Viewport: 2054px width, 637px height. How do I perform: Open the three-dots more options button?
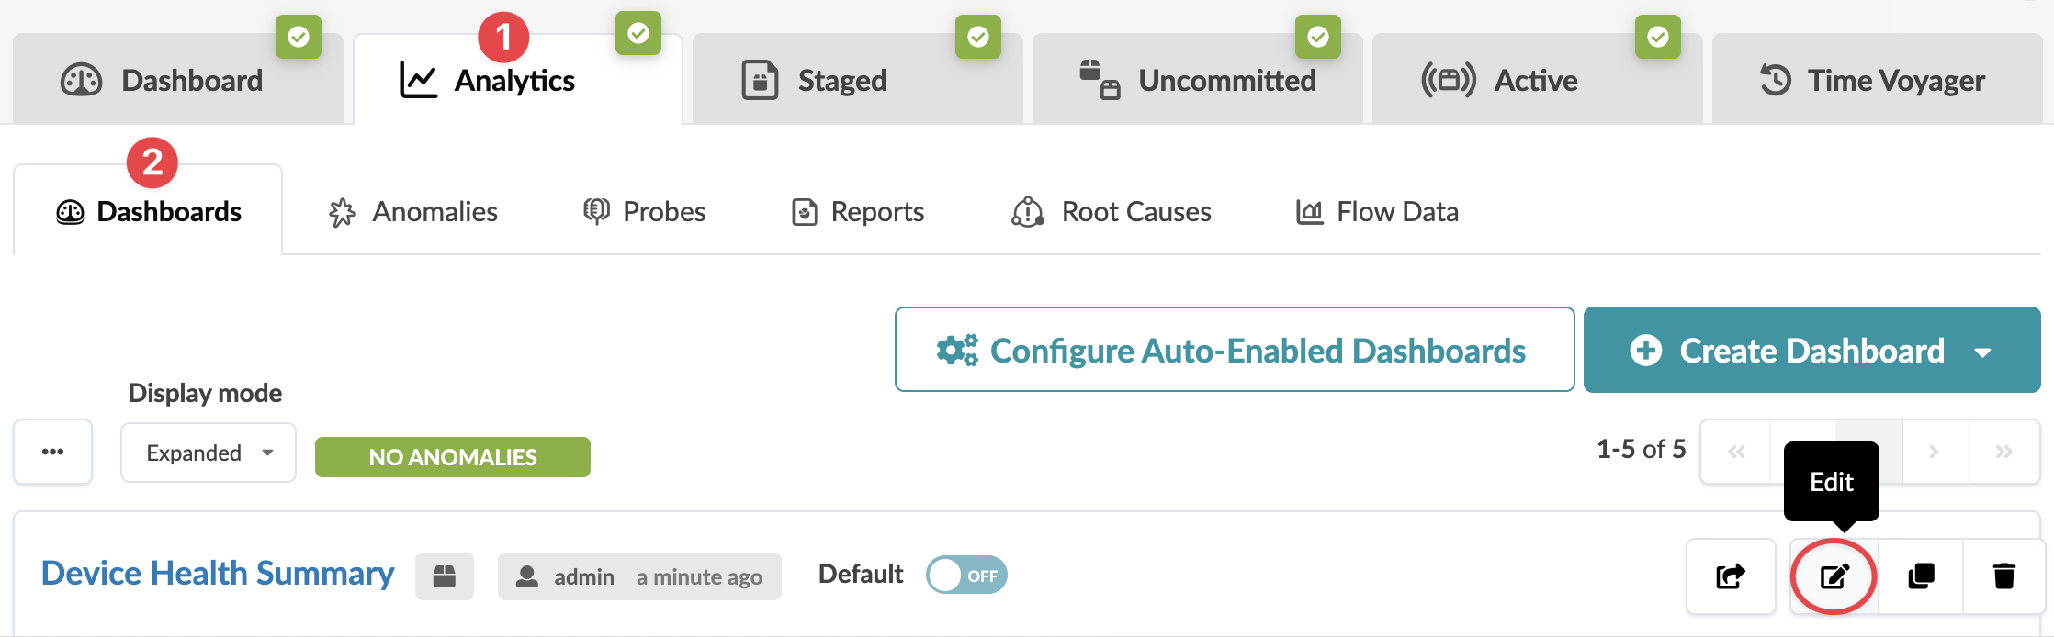(x=53, y=452)
